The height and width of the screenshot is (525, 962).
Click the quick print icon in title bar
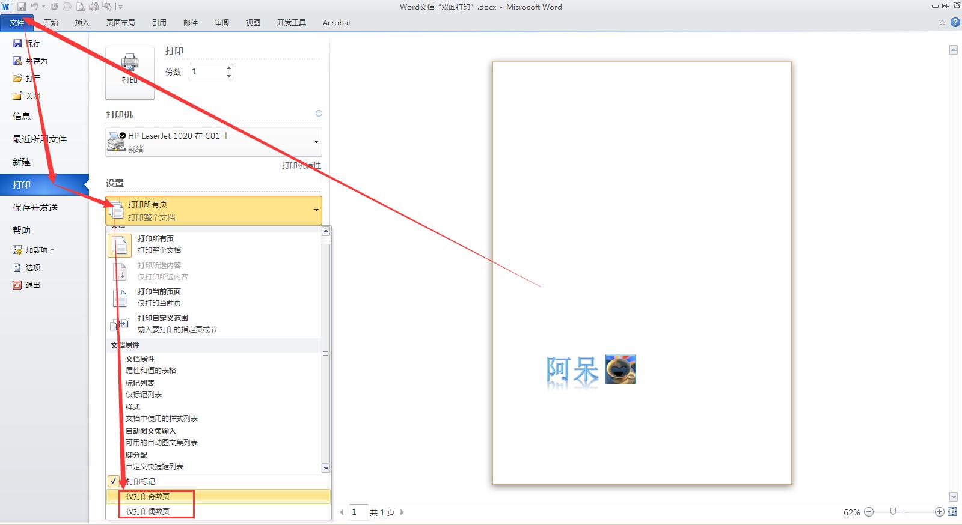point(94,7)
